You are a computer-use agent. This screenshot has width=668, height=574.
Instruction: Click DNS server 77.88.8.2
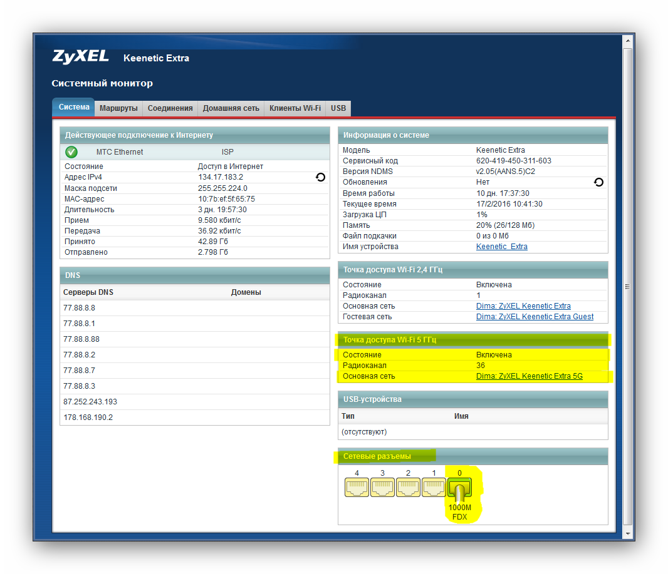(79, 355)
